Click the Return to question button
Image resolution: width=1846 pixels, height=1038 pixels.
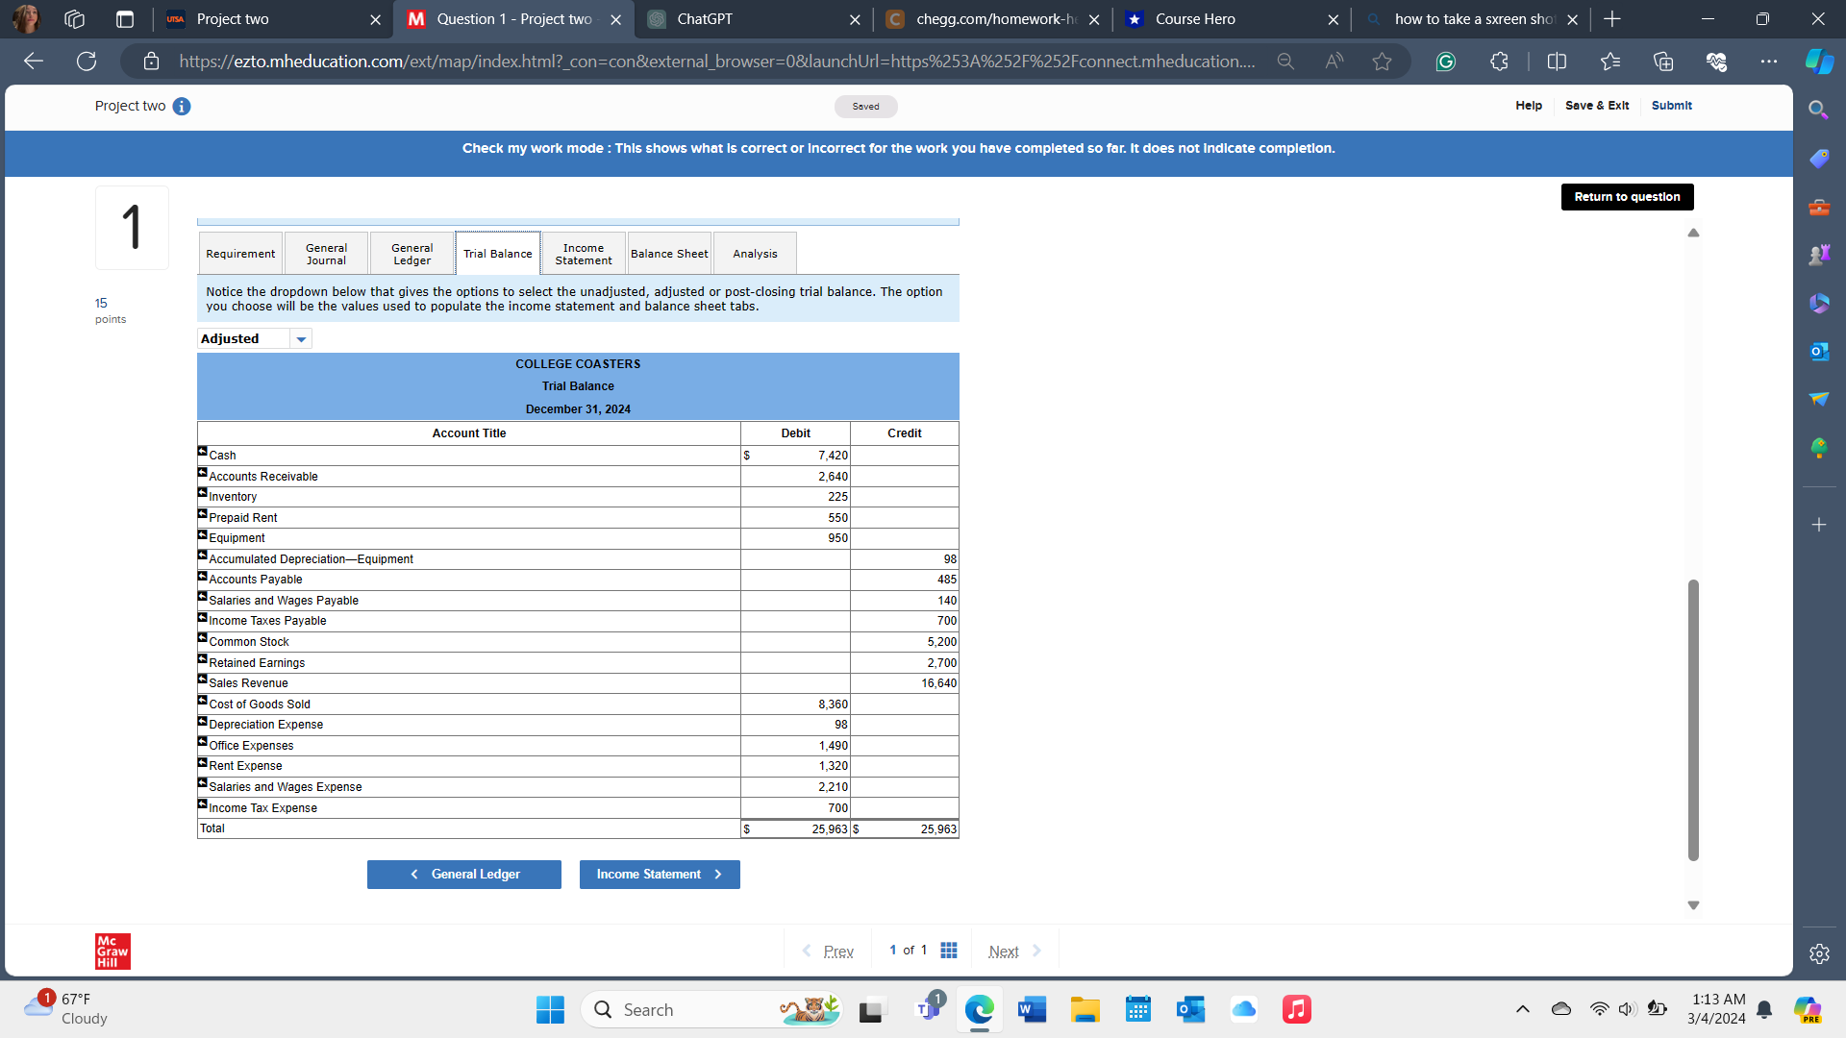click(1627, 197)
